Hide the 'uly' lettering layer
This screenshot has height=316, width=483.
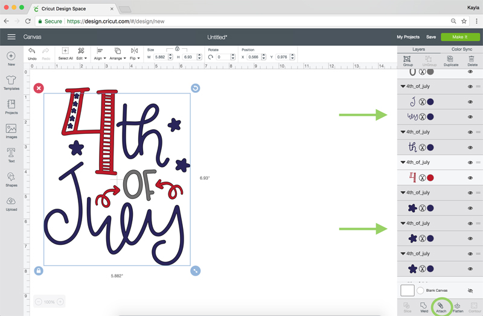coord(470,117)
